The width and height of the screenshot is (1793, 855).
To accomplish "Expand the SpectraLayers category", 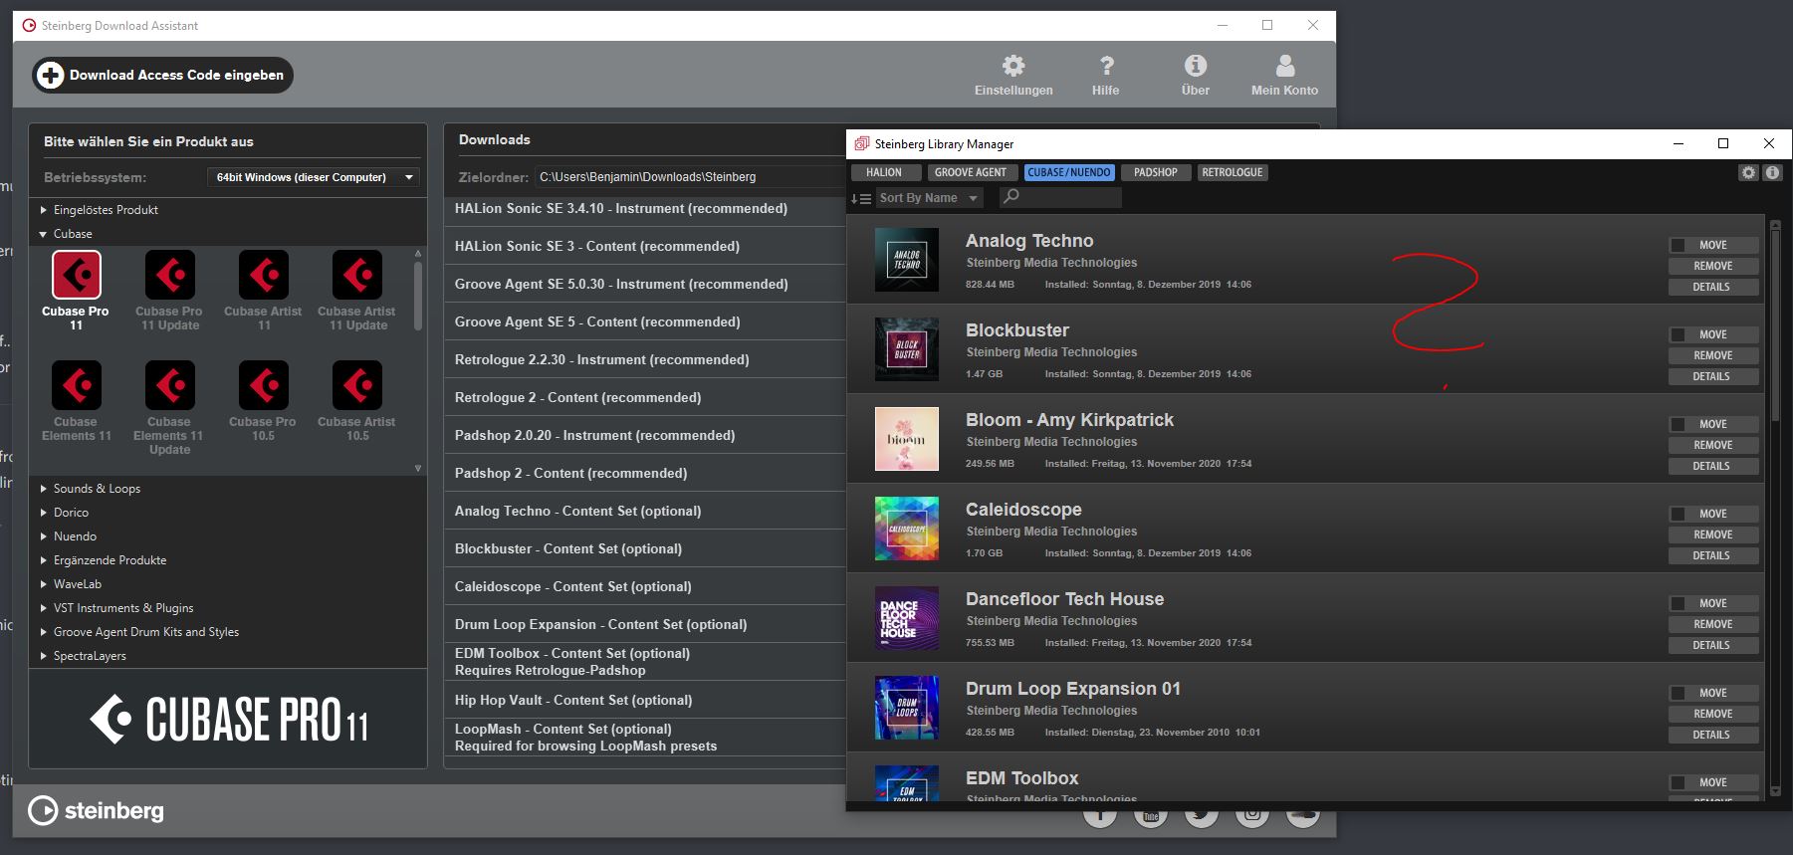I will (44, 656).
